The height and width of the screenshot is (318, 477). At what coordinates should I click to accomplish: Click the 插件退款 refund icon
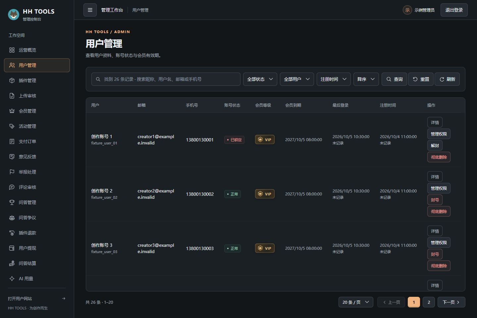(12, 233)
